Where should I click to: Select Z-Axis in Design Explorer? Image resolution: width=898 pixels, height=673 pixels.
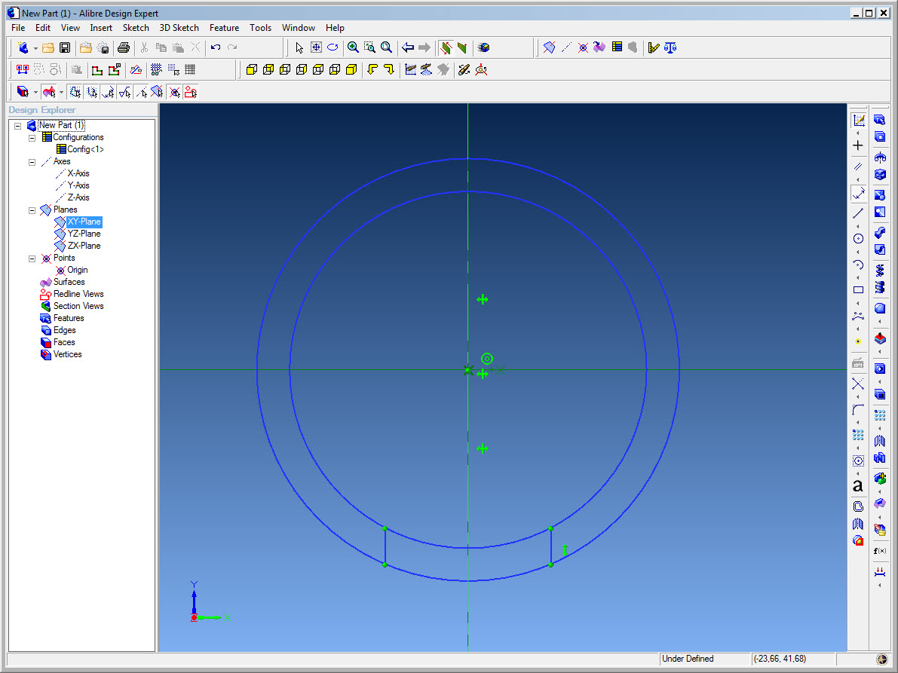click(x=78, y=197)
